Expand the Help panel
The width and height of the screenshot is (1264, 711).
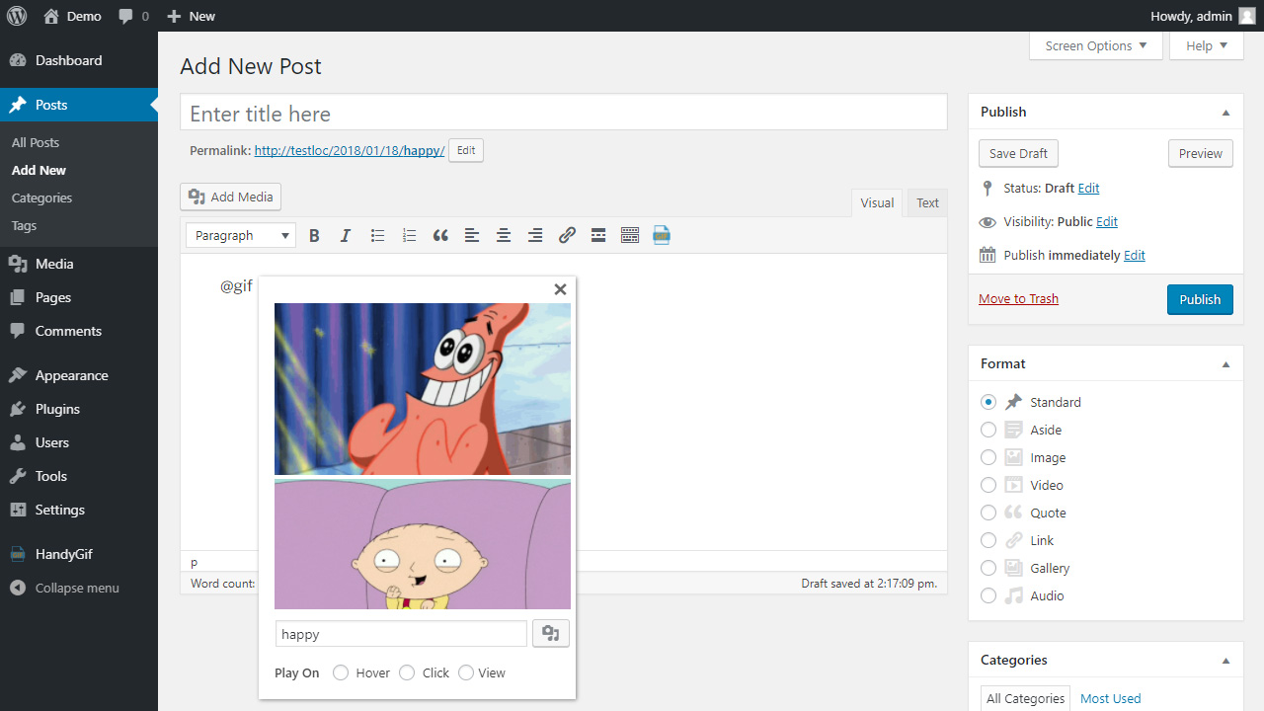click(x=1206, y=45)
